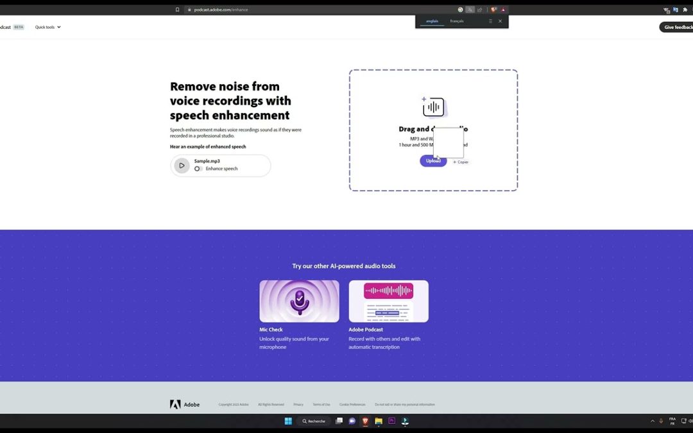The width and height of the screenshot is (693, 433).
Task: Close the translation popup
Action: pos(501,21)
